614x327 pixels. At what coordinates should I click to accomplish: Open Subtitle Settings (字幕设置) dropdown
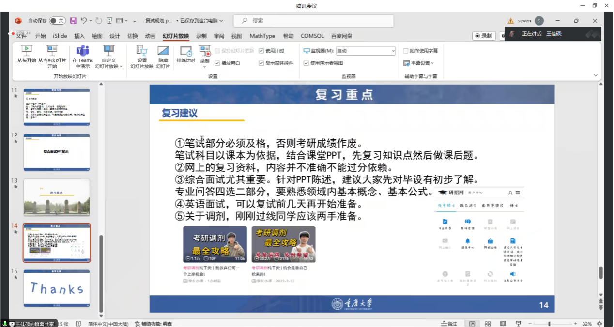(x=419, y=63)
